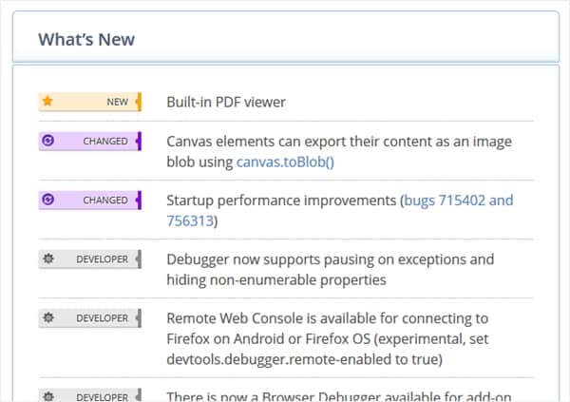Click the gear icon beside Remote Web Console entry
This screenshot has width=570, height=402.
pyautogui.click(x=48, y=317)
